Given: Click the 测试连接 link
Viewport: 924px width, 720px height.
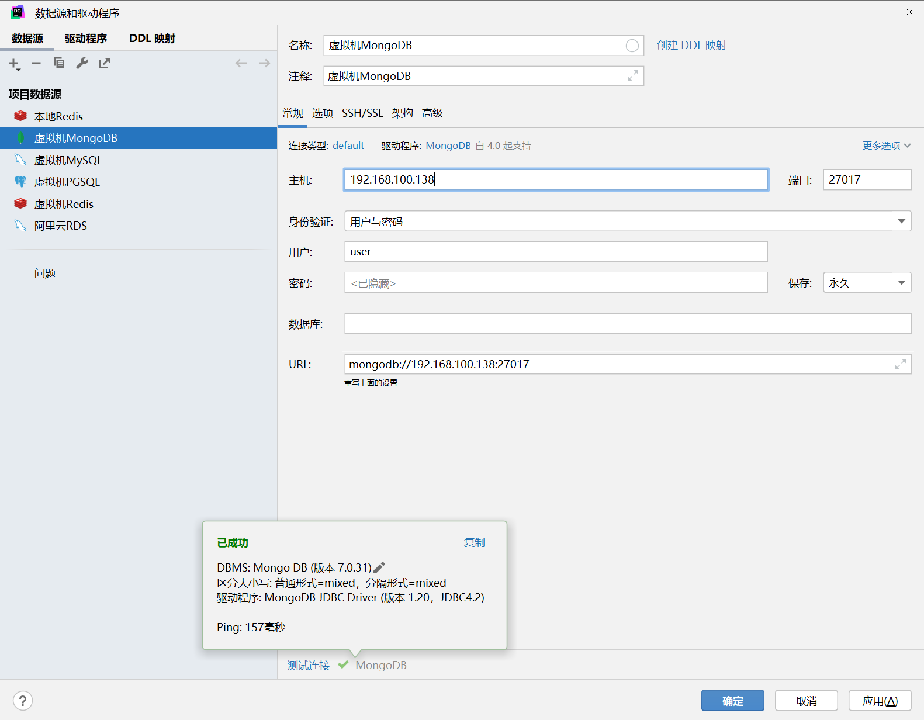Looking at the screenshot, I should [309, 665].
